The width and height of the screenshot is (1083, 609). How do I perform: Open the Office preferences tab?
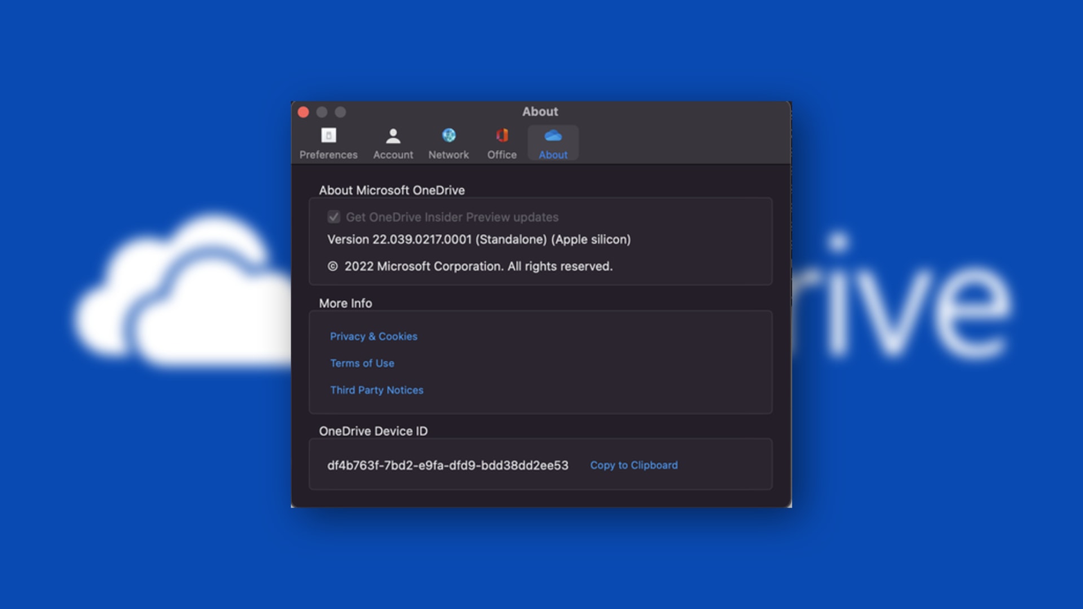[x=501, y=142]
